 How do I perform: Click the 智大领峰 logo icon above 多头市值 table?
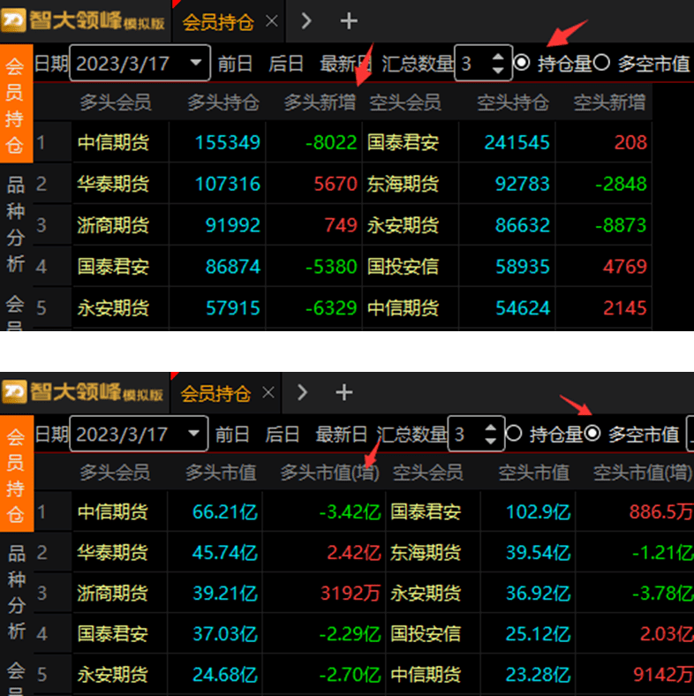click(14, 392)
